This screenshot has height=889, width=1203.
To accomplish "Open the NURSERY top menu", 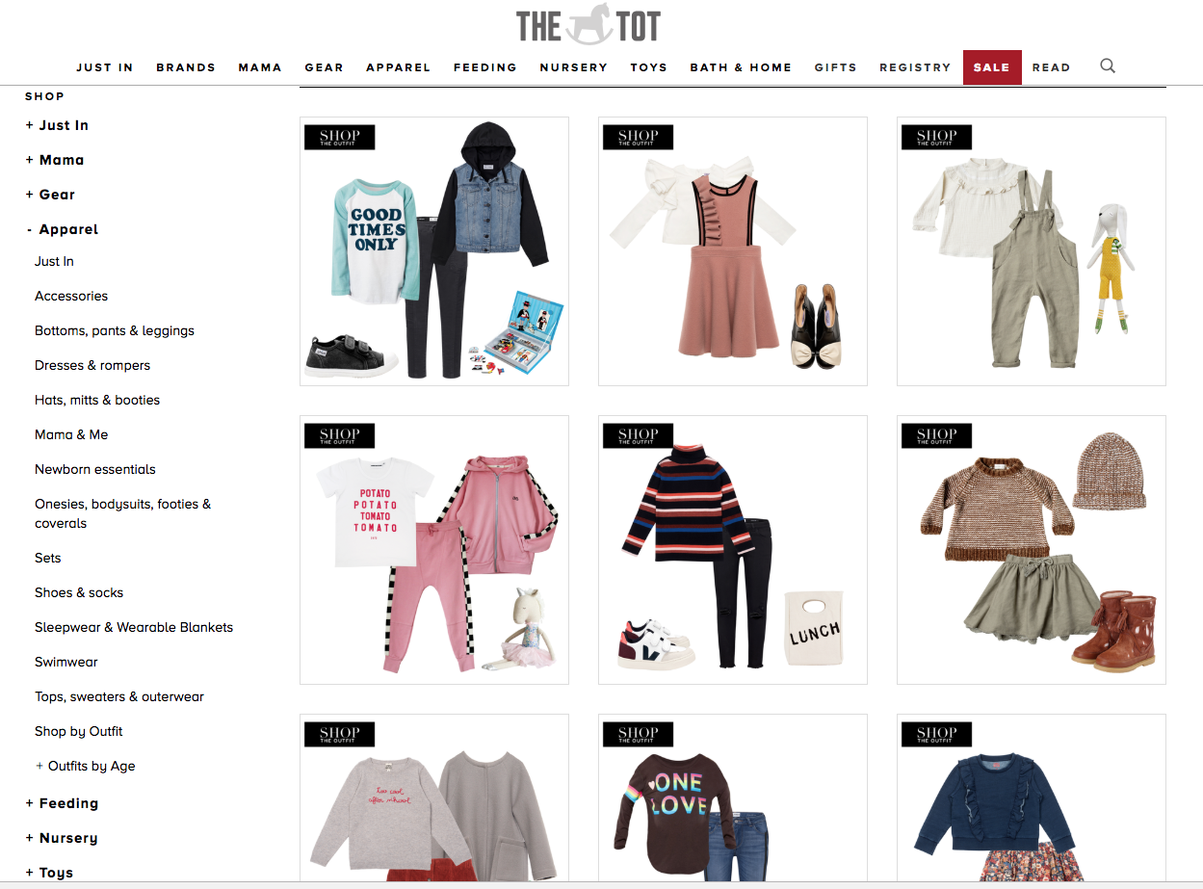I will 574,67.
